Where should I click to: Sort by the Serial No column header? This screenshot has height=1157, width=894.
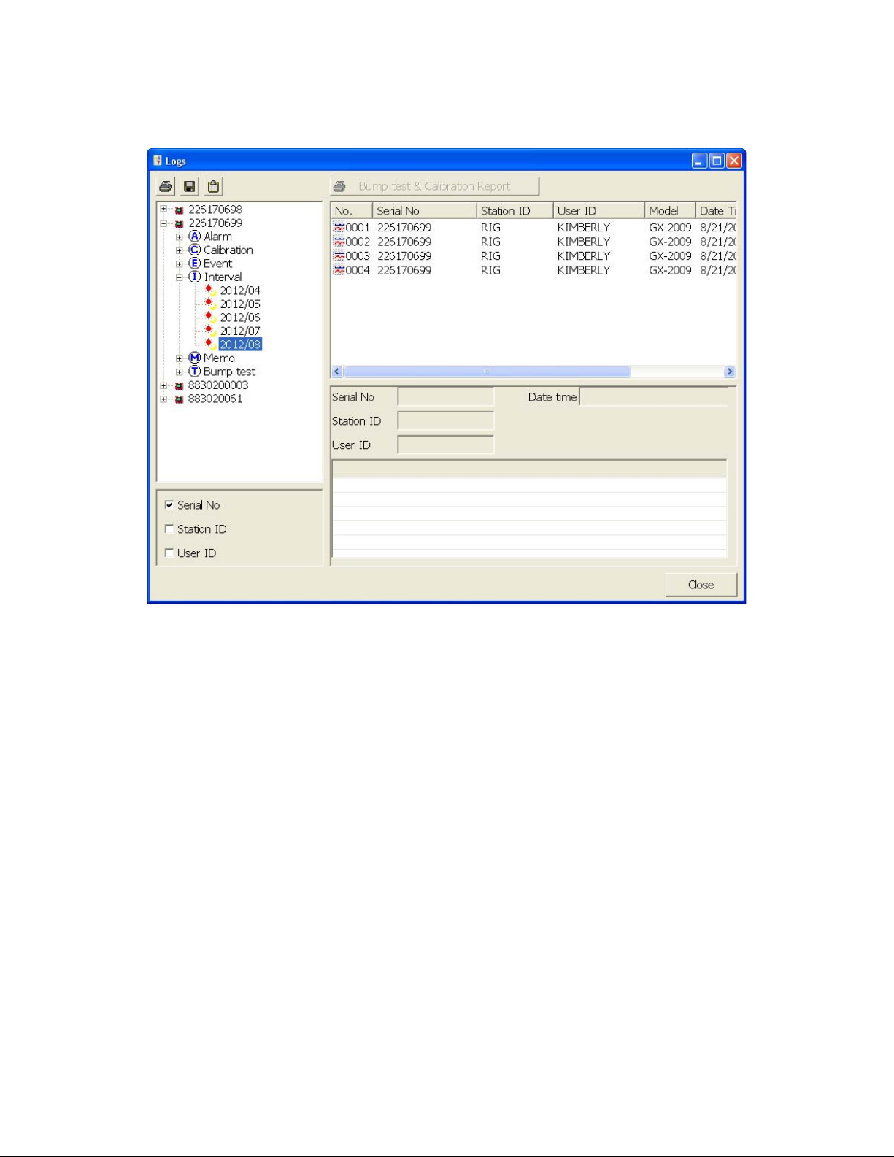425,210
